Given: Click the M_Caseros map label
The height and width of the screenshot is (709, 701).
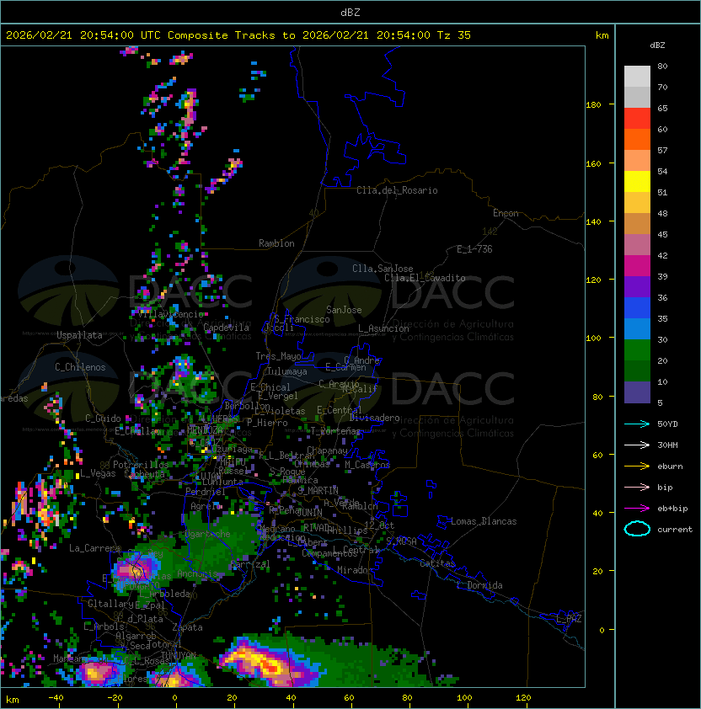Looking at the screenshot, I should [x=367, y=465].
